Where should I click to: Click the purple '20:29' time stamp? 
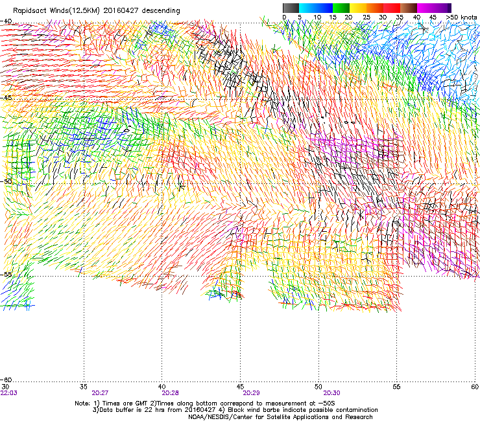[x=251, y=393]
